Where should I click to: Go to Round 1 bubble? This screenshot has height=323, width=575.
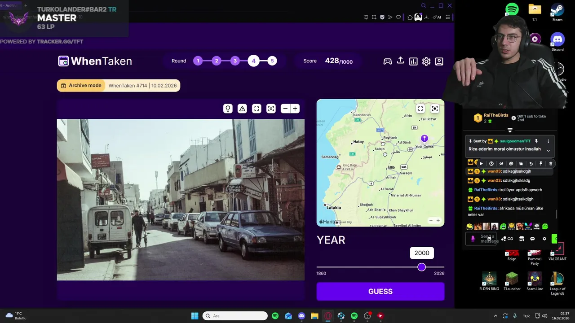(x=198, y=61)
